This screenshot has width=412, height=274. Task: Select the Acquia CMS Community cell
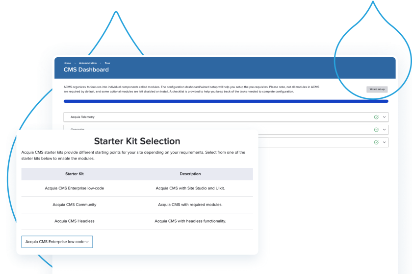75,205
